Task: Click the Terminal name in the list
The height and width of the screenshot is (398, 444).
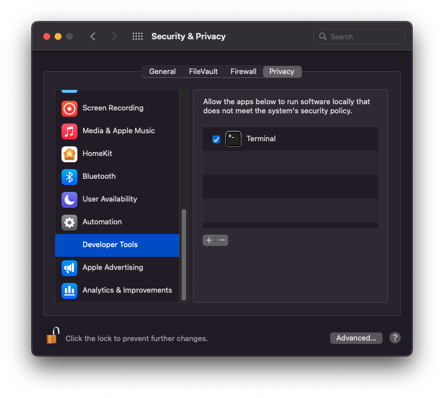Action: click(x=261, y=138)
